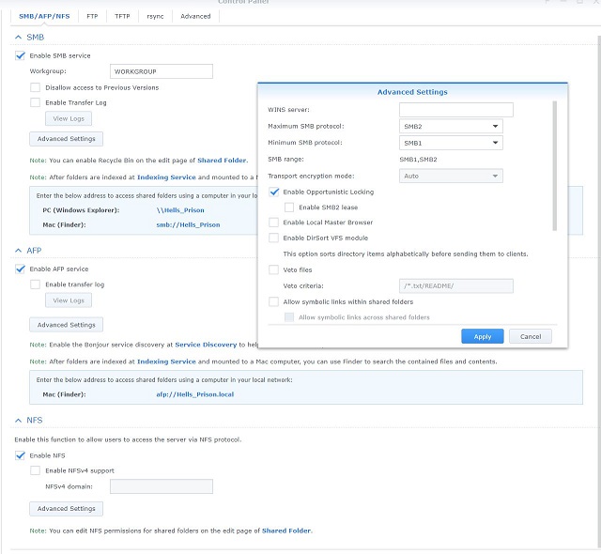
Task: Click the smb://Hells_Prison Finder address
Action: pos(188,224)
